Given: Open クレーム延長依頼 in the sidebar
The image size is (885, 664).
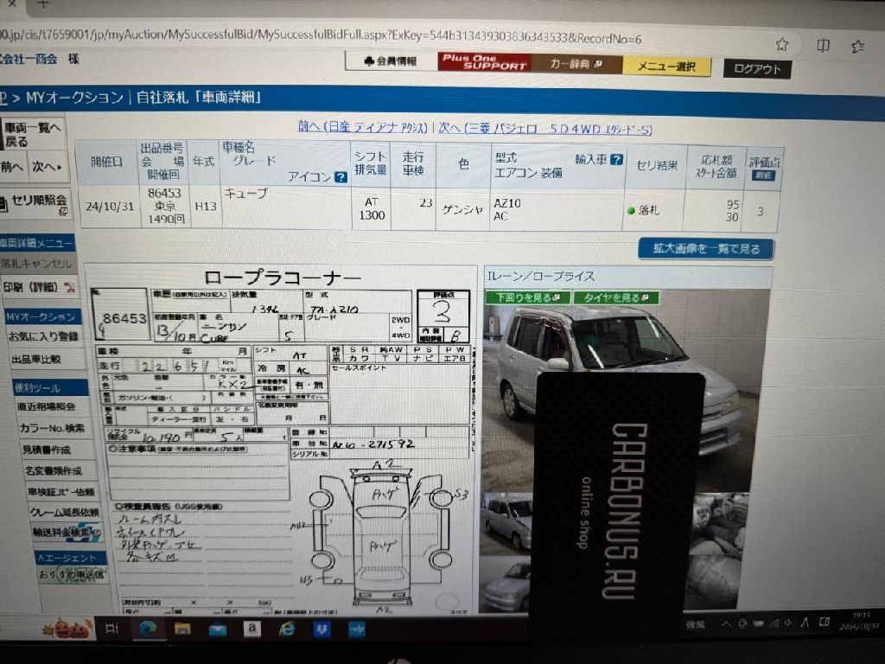Looking at the screenshot, I should pyautogui.click(x=64, y=513).
